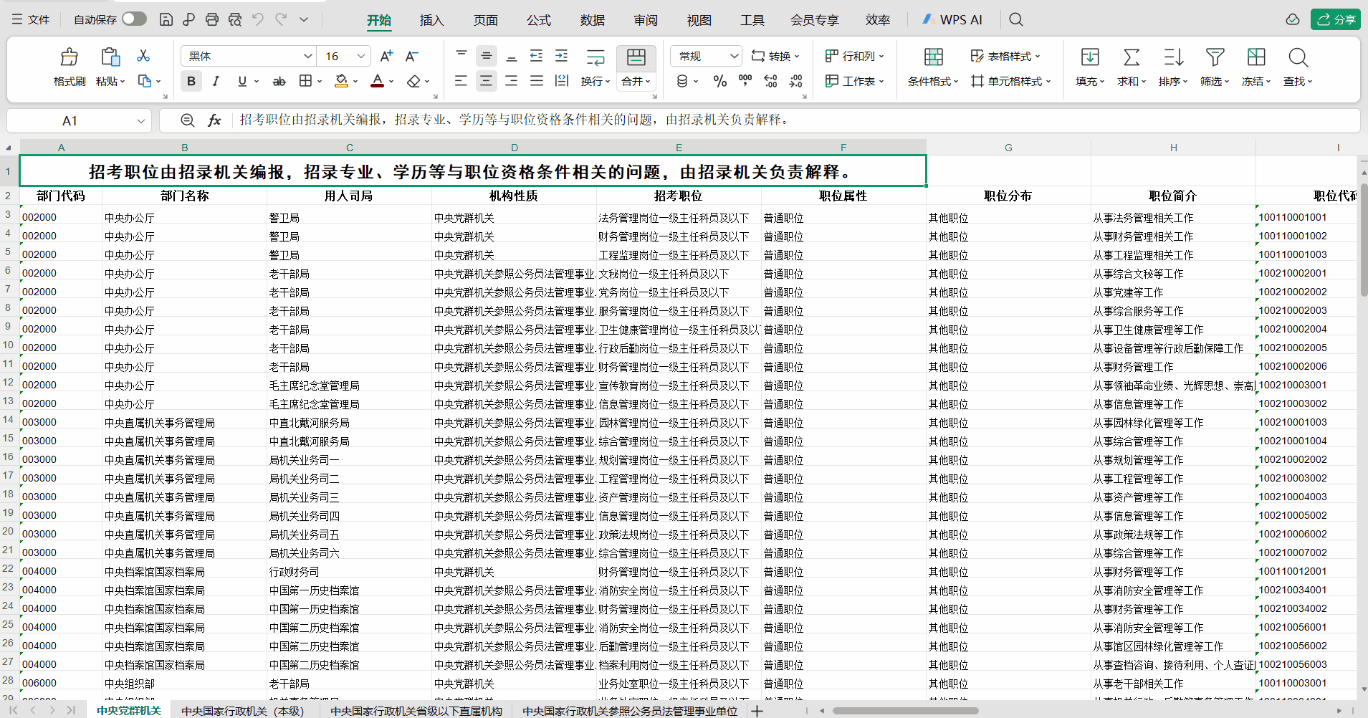Click the Print Preview icon

234,19
